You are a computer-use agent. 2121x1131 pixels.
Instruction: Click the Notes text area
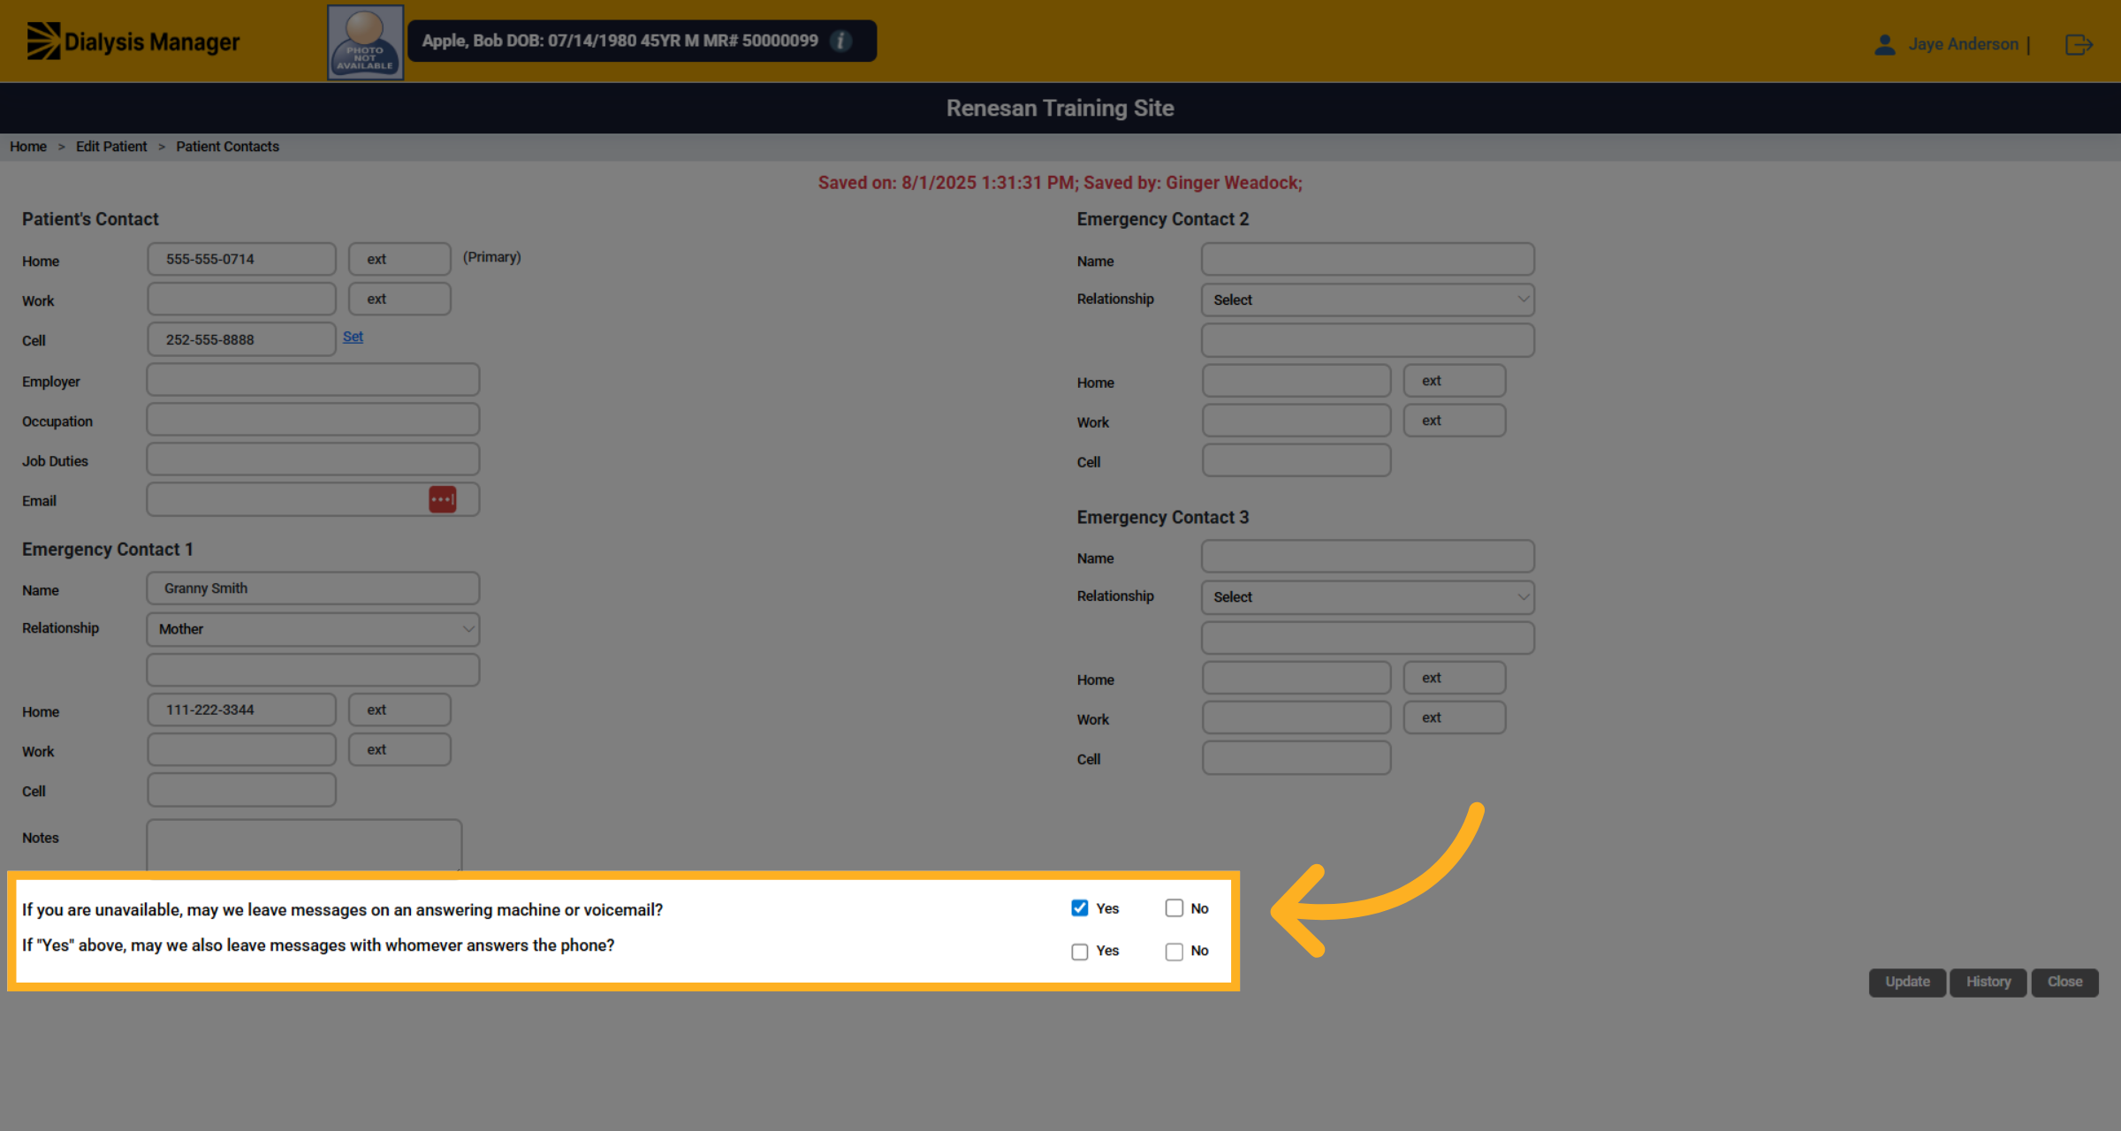[x=304, y=846]
